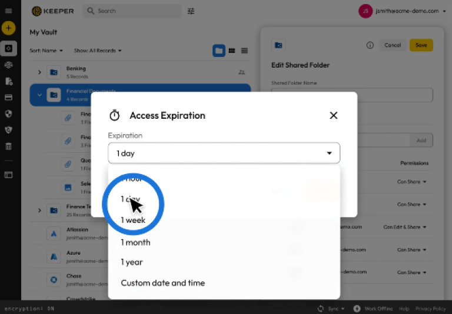
Task: Open the hamburger menu icon
Action: pyautogui.click(x=8, y=11)
